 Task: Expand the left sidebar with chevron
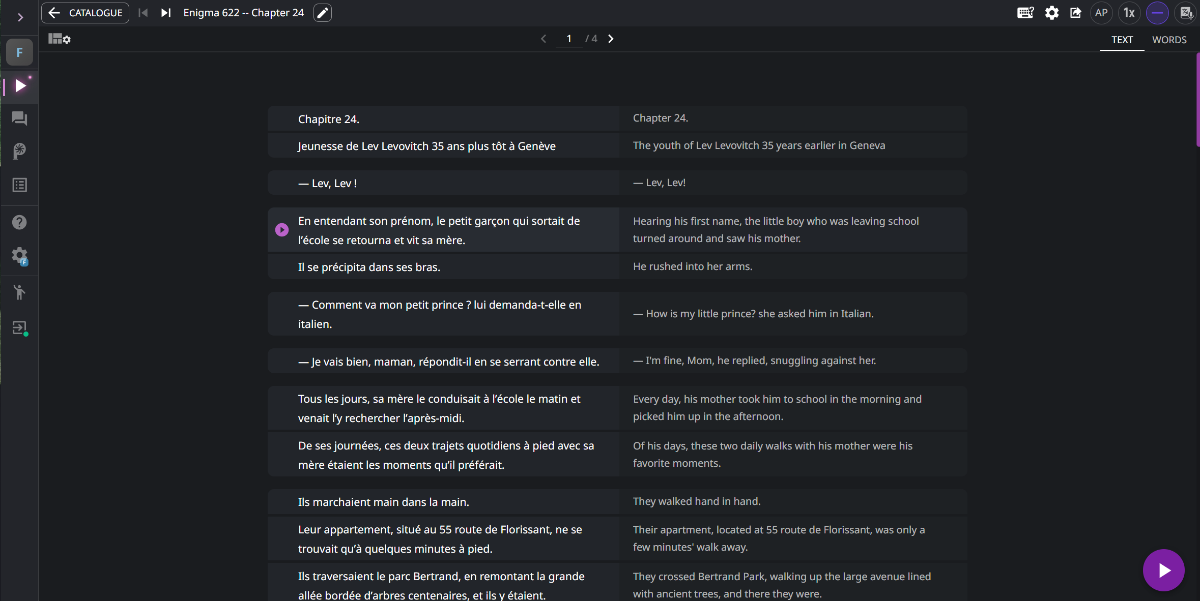[20, 17]
